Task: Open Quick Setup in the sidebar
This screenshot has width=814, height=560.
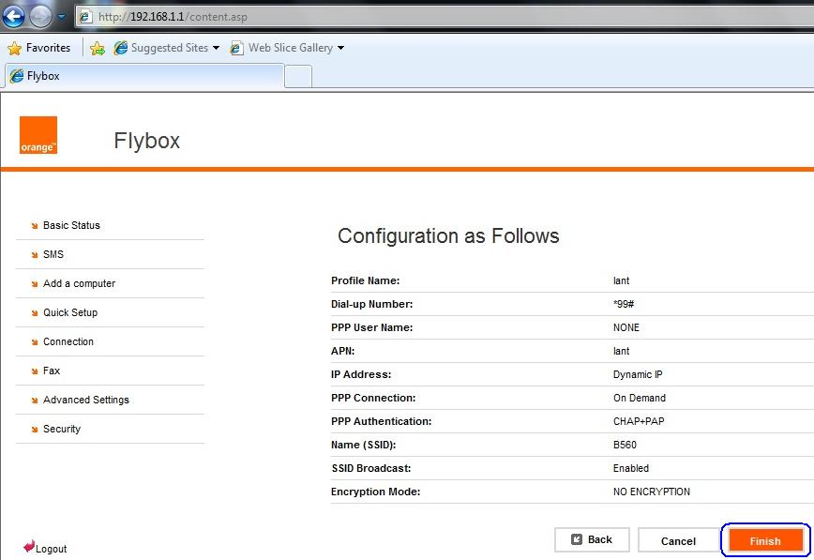Action: (x=70, y=312)
